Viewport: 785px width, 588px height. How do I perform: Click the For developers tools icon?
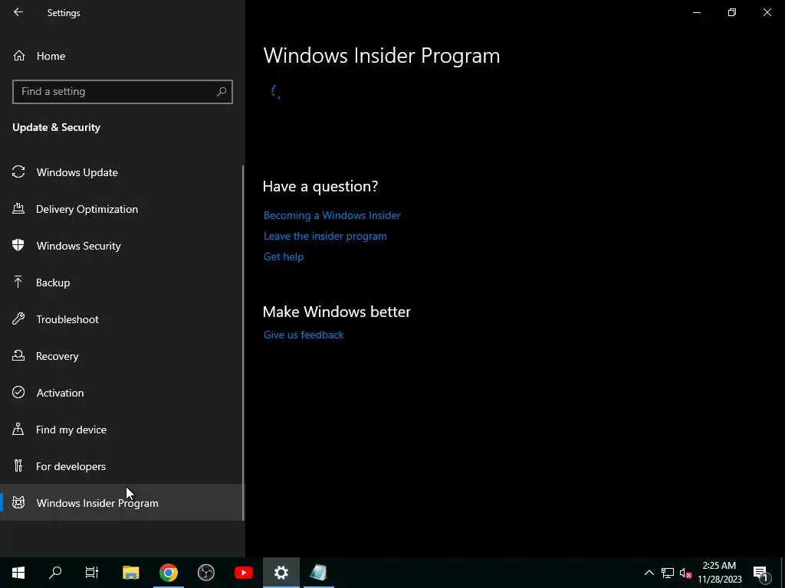(x=18, y=466)
